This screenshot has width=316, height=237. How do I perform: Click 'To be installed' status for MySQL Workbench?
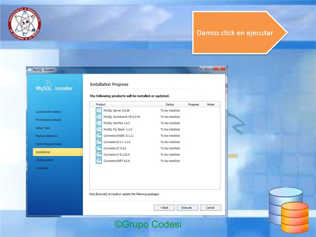tap(170, 117)
